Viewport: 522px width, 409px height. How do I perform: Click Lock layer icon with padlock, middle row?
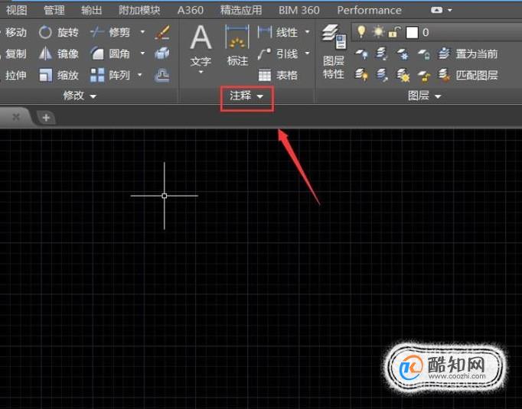pyautogui.click(x=423, y=54)
